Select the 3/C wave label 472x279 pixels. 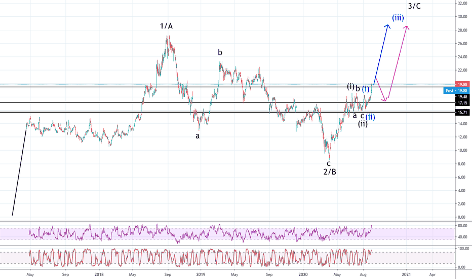(414, 6)
